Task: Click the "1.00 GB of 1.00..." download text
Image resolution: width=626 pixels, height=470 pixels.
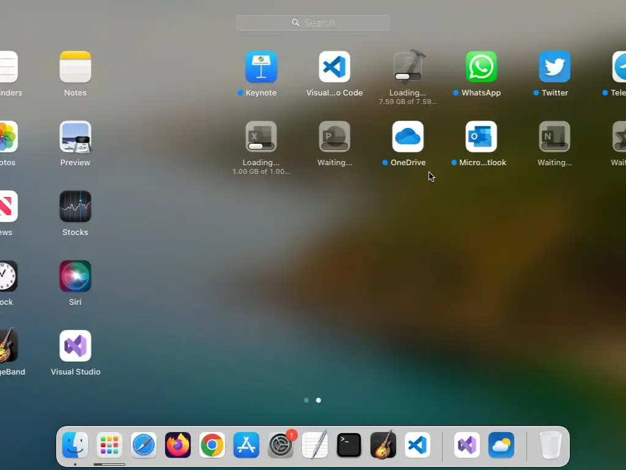Action: [261, 171]
